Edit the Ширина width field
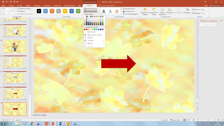Screen dimensions: 224x126 [204, 13]
